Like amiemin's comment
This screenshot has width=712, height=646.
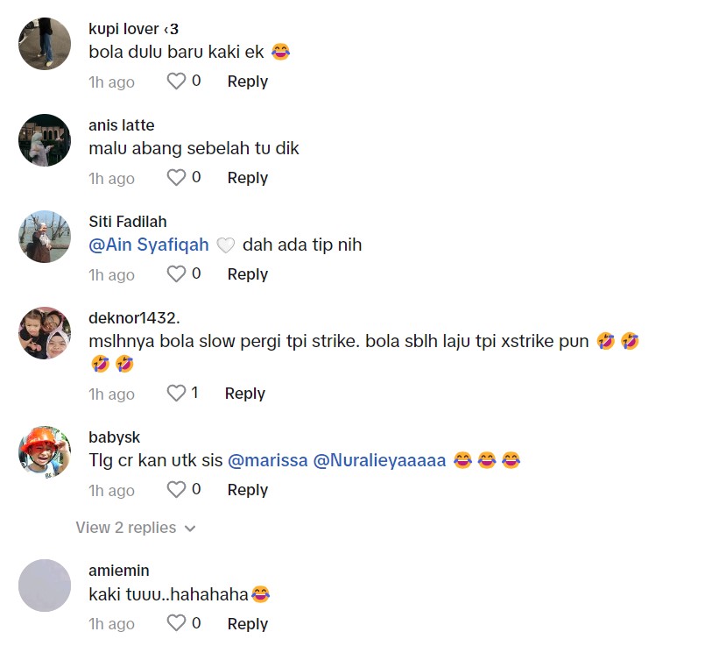176,624
